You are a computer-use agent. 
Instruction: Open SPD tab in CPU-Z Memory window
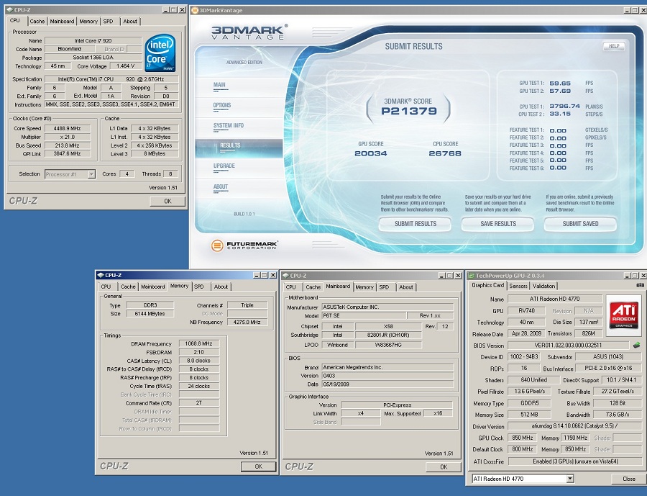point(199,287)
